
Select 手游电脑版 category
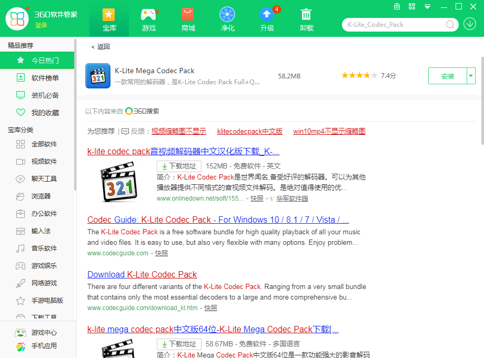pos(37,300)
